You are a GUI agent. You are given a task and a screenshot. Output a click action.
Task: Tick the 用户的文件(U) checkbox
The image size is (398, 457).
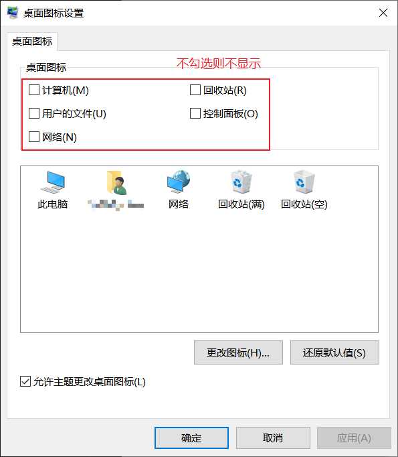click(x=34, y=113)
